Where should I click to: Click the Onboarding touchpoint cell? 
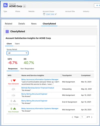[67, 89]
